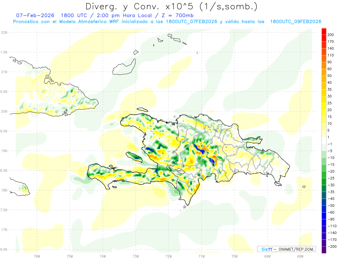This screenshot has height=260, width=337.
Task: Click the "72W" longitude label
Action: click(x=168, y=256)
